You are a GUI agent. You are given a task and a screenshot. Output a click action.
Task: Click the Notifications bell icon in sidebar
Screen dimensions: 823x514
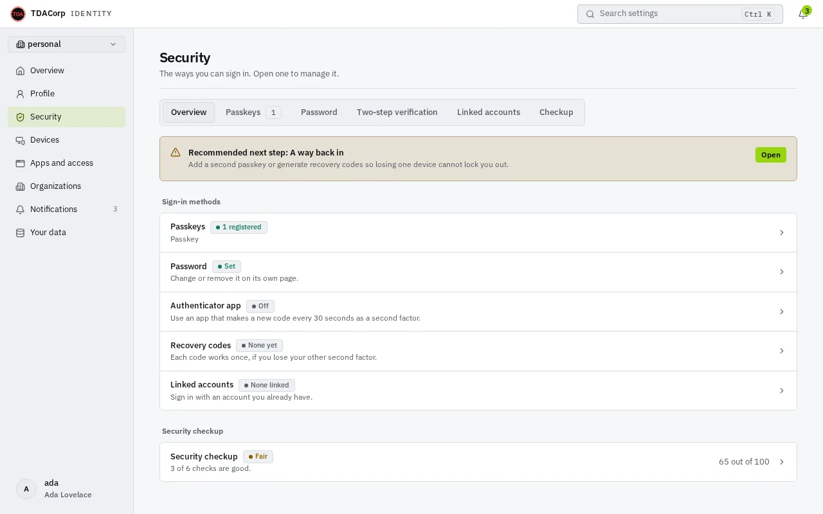(x=21, y=209)
